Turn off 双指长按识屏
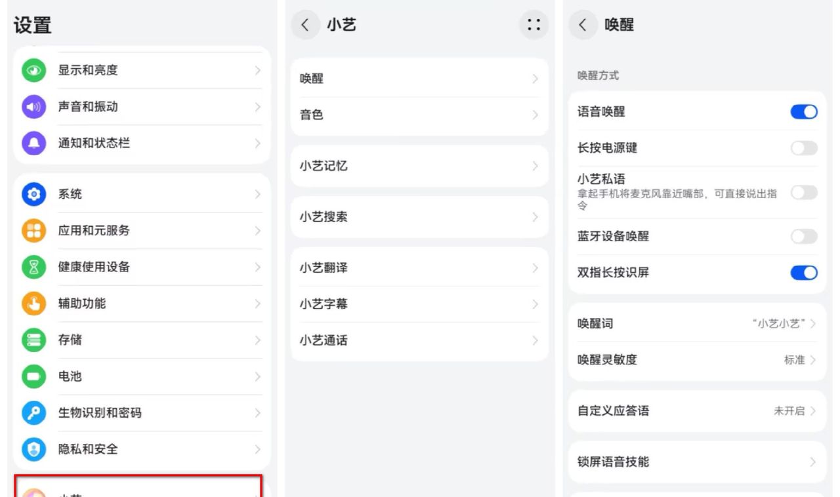Viewport: 840px width, 497px height. click(x=803, y=272)
